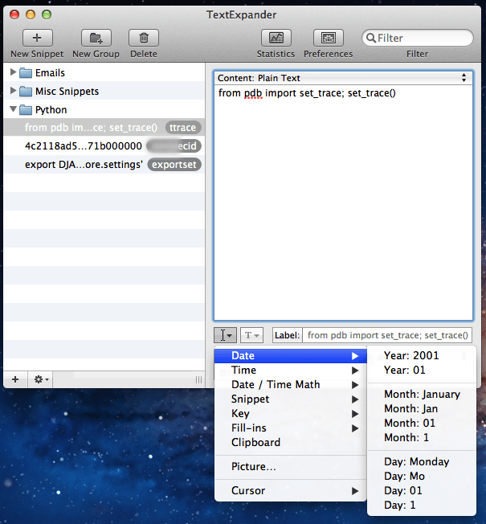Click the insertion cursor macro dropdown button
This screenshot has width=486, height=524.
225,335
